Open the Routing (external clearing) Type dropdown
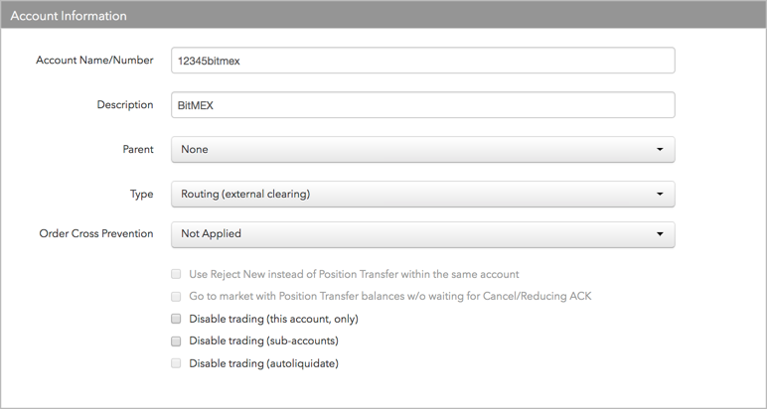The width and height of the screenshot is (767, 409). 423,194
